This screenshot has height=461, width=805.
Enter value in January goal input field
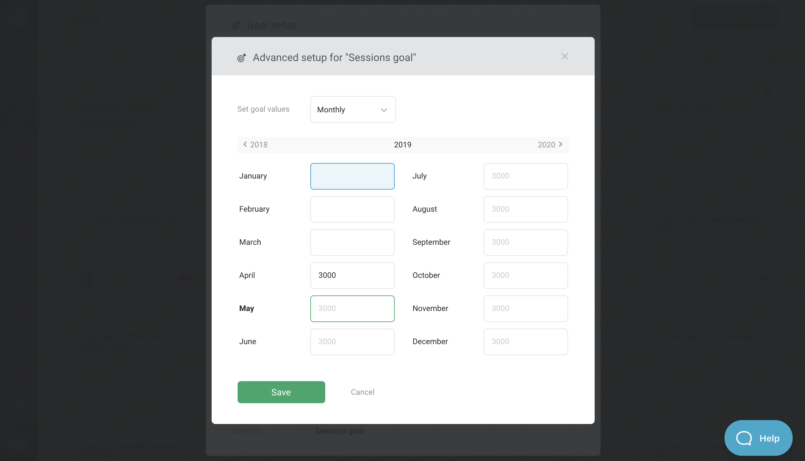(352, 176)
